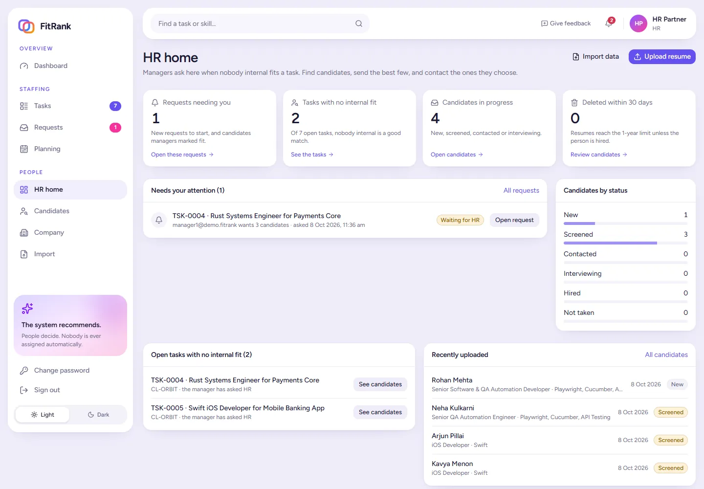Click the sparkle icon in the recommendation card
The height and width of the screenshot is (489, 704).
click(x=27, y=309)
